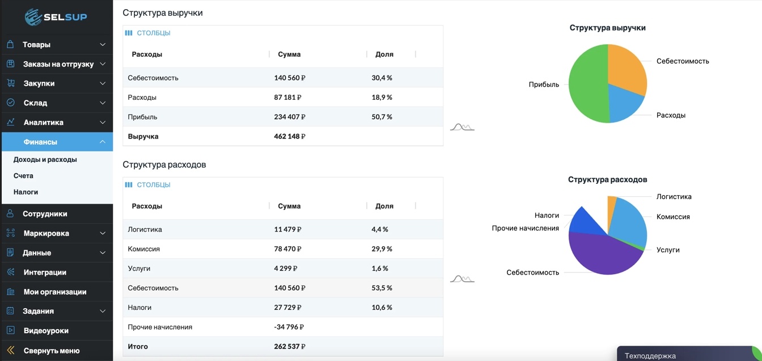Click the Аналитика chart icon
The image size is (762, 361).
tap(10, 122)
